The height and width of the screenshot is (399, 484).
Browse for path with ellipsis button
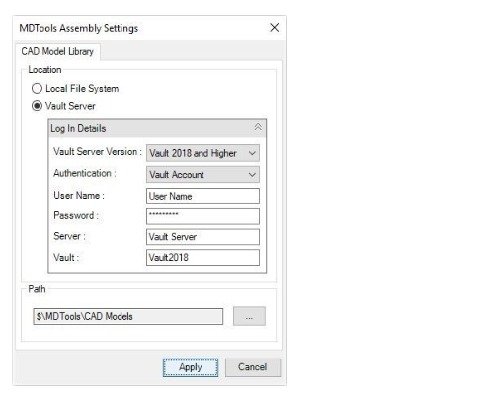249,316
